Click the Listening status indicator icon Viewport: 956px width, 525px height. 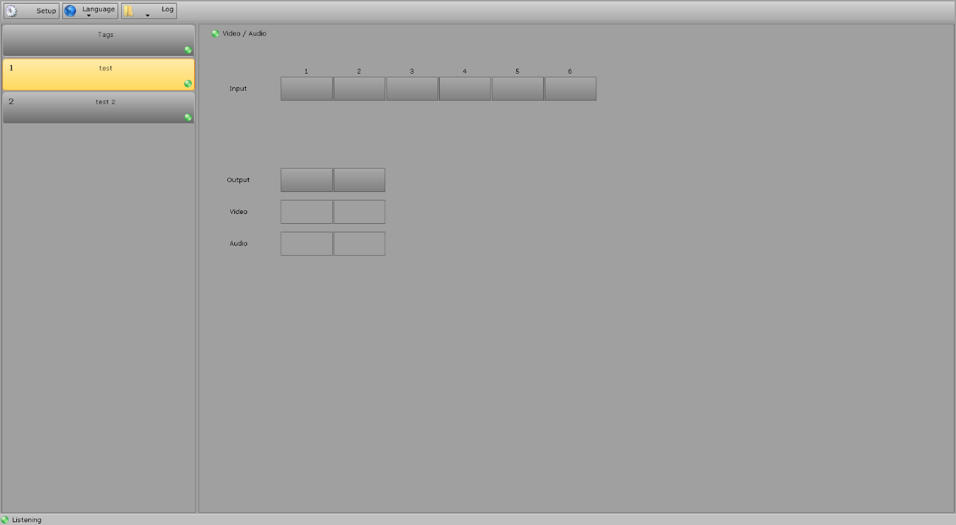click(x=5, y=519)
